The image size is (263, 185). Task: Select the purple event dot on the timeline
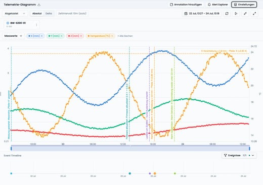150,173
